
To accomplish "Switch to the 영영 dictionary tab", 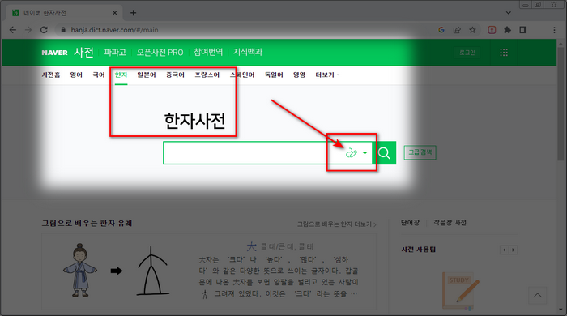I will [x=300, y=75].
